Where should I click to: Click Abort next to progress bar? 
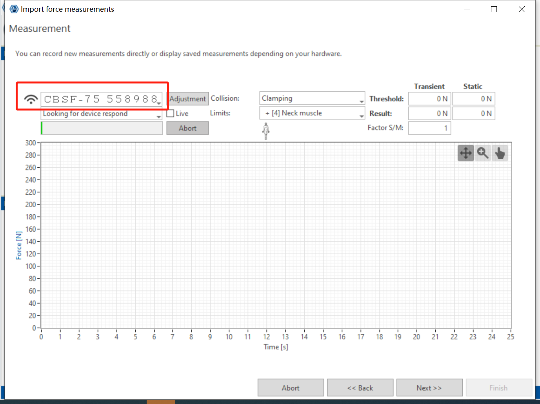point(187,128)
